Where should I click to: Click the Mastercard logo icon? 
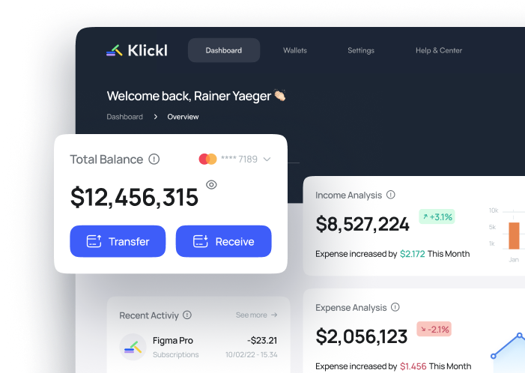point(207,159)
